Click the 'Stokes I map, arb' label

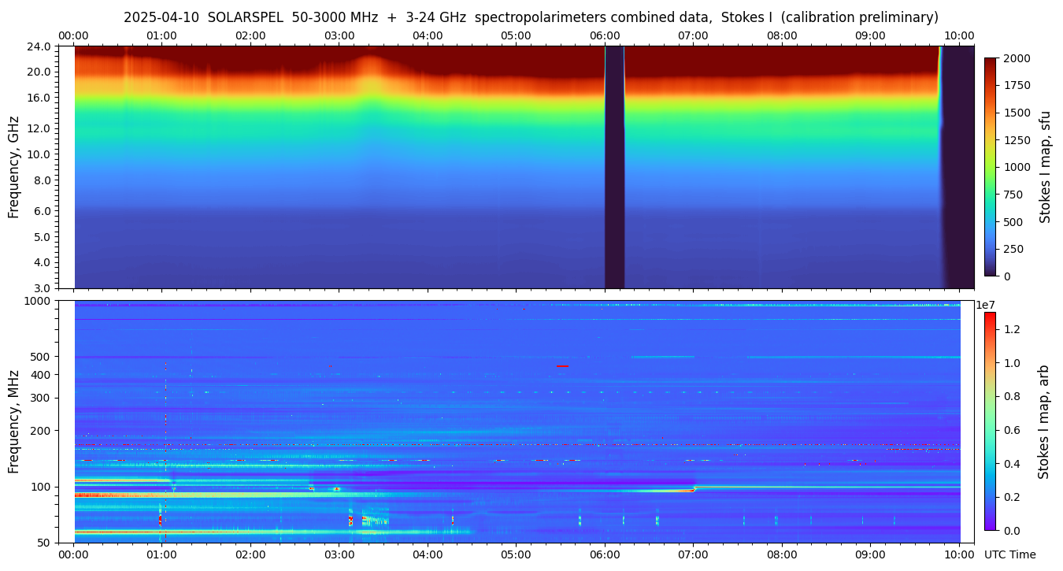[1043, 421]
